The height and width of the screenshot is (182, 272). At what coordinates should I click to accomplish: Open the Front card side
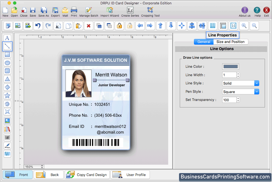click(x=17, y=175)
